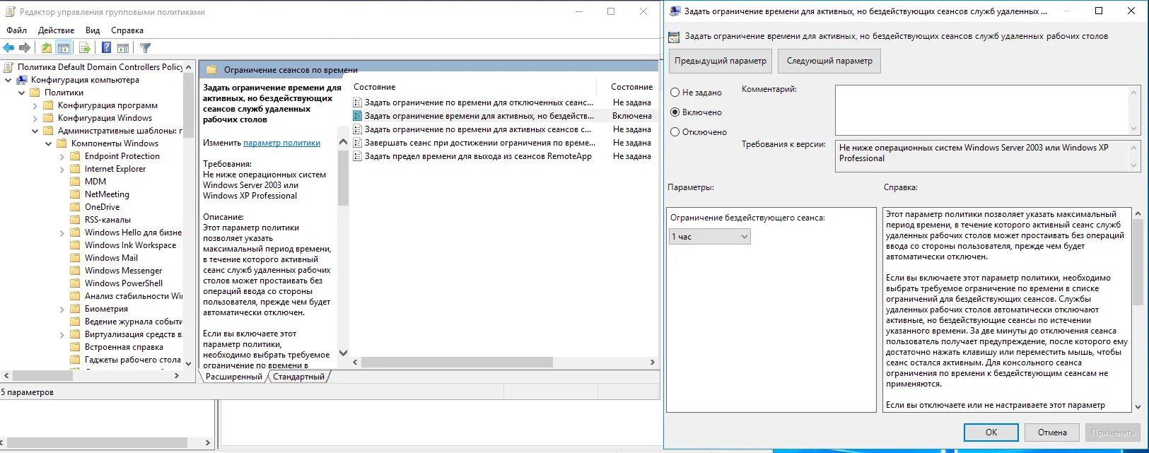Screen dimensions: 1149x453
Task: Collapse the Политики tree node
Action: (22, 93)
